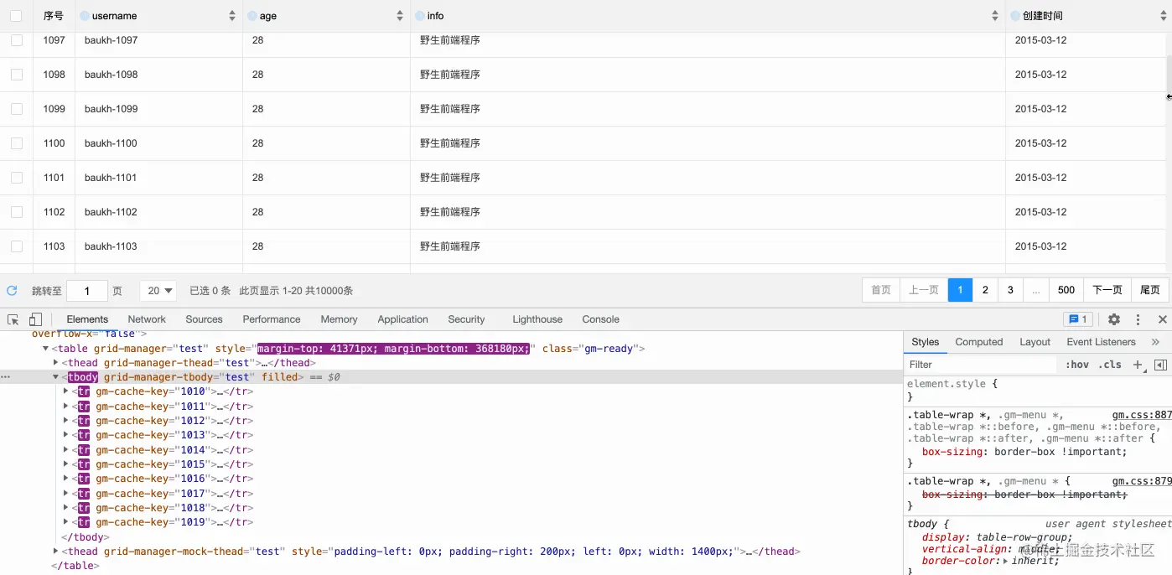Check the row 1102 checkbox

(x=17, y=212)
